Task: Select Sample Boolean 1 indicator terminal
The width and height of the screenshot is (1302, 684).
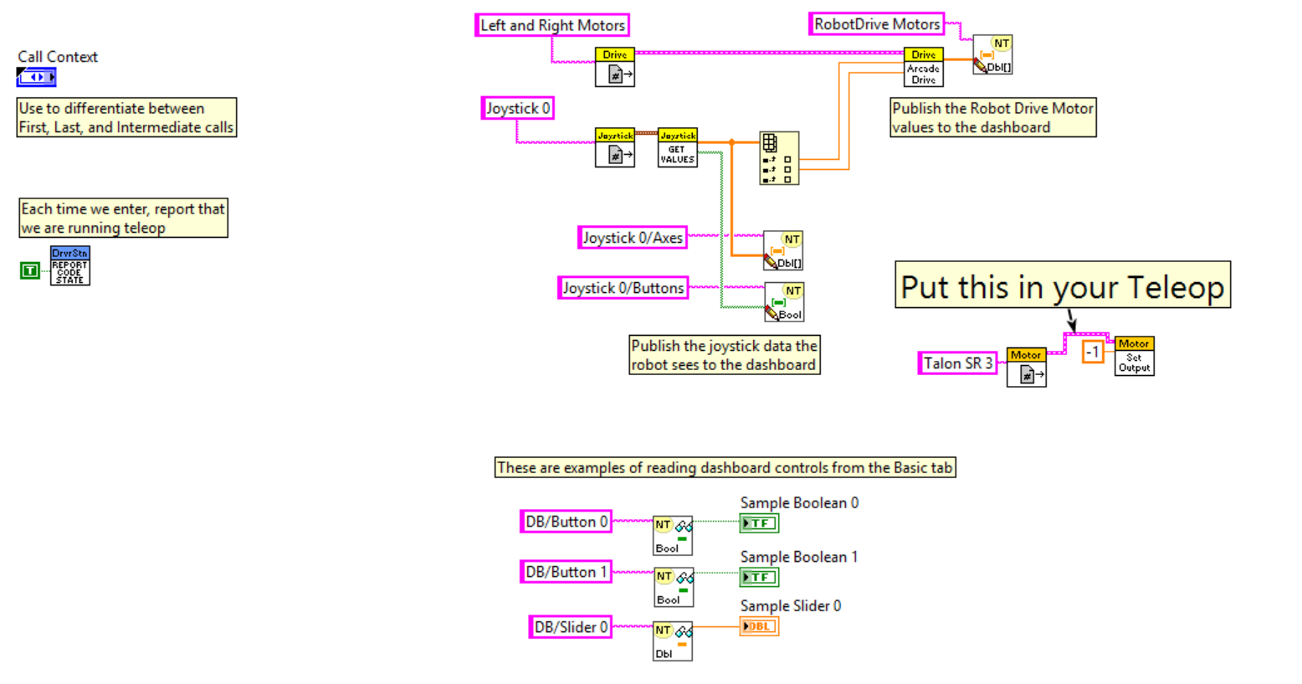Action: pyautogui.click(x=759, y=577)
